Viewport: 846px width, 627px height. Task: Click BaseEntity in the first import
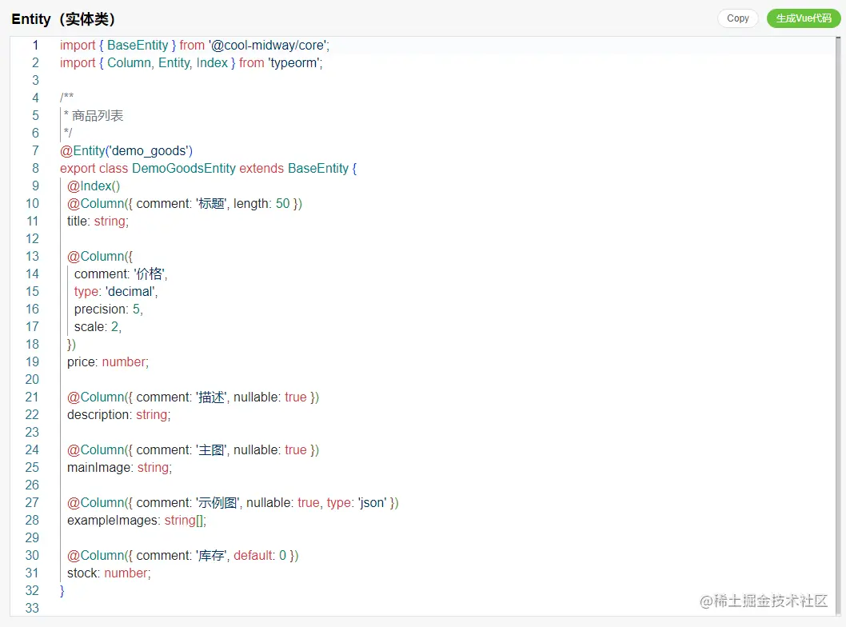(x=138, y=46)
